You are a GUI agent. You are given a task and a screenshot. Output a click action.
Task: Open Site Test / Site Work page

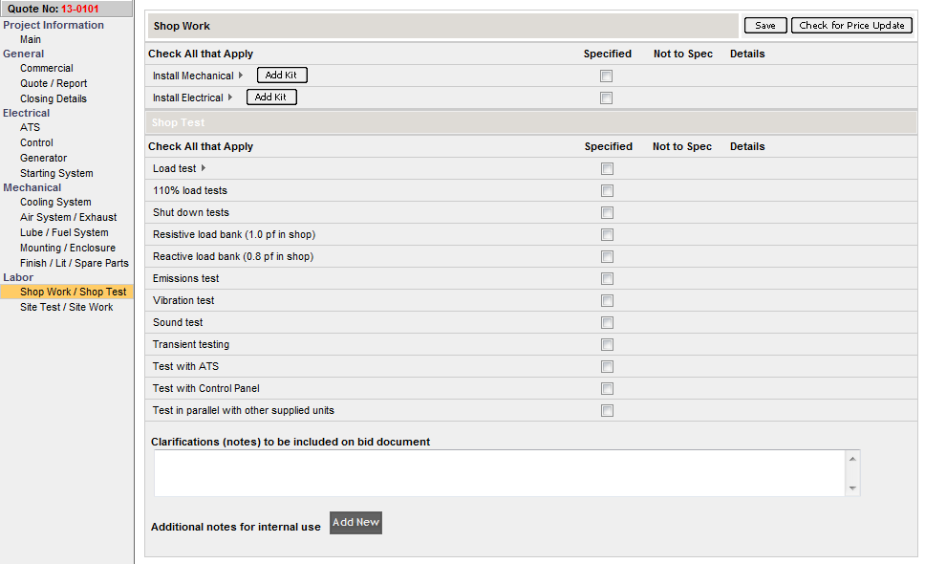pyautogui.click(x=66, y=307)
